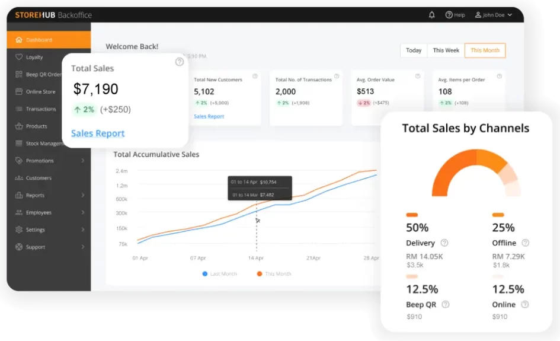Click the Total Sales help icon
The image size is (560, 341).
180,62
